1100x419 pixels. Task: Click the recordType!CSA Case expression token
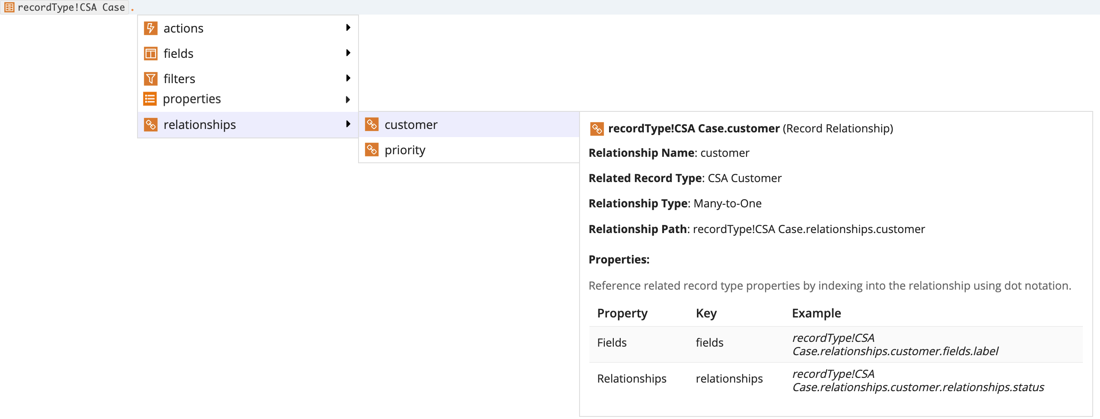(65, 7)
